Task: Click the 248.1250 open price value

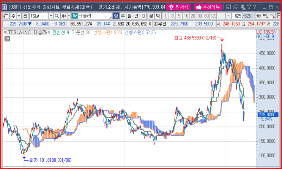Action: (x=231, y=24)
